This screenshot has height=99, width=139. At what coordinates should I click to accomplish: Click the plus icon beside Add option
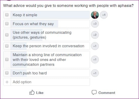(7, 82)
